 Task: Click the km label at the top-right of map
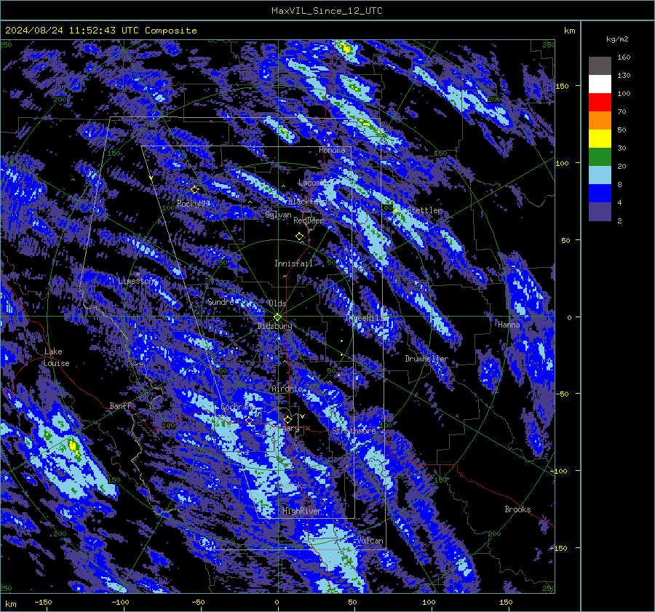pos(570,31)
